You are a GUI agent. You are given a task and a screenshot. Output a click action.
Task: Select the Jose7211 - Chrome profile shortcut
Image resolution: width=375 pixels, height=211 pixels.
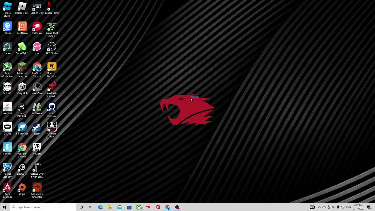37,70
